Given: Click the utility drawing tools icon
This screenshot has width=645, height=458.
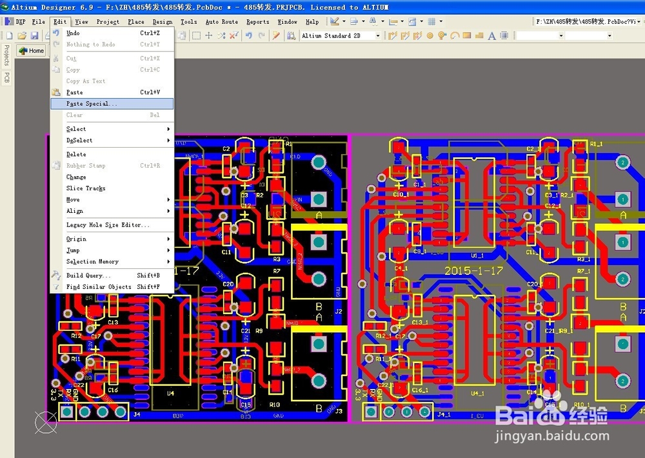Looking at the screenshot, I should (x=334, y=21).
